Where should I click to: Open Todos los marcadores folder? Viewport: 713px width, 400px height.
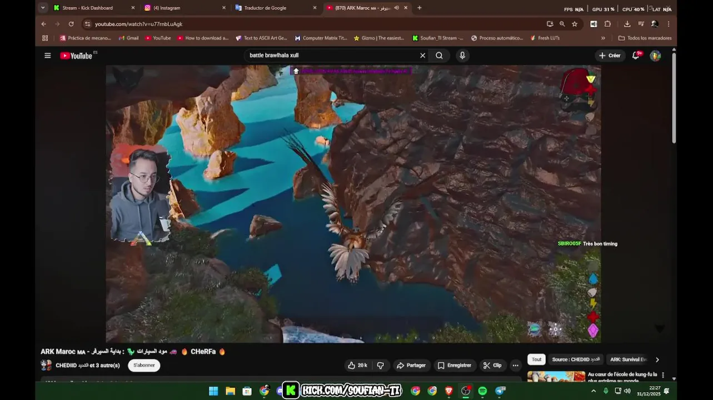point(645,38)
